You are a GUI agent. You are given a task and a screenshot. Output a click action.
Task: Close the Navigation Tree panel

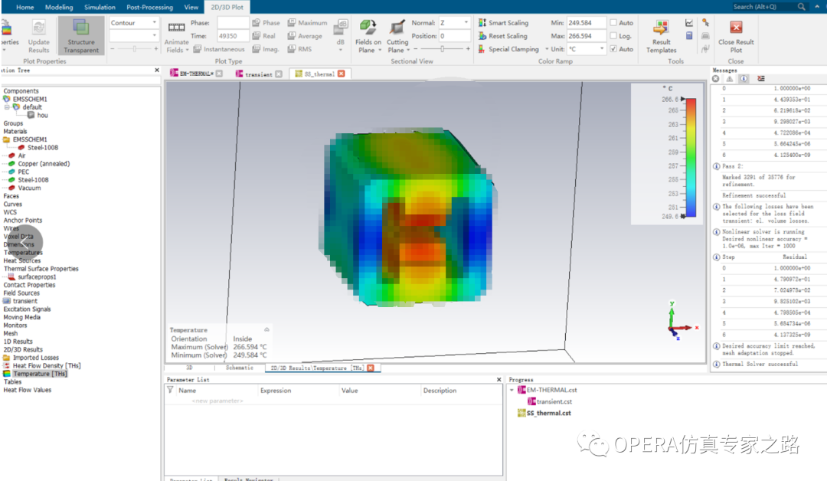(x=157, y=70)
